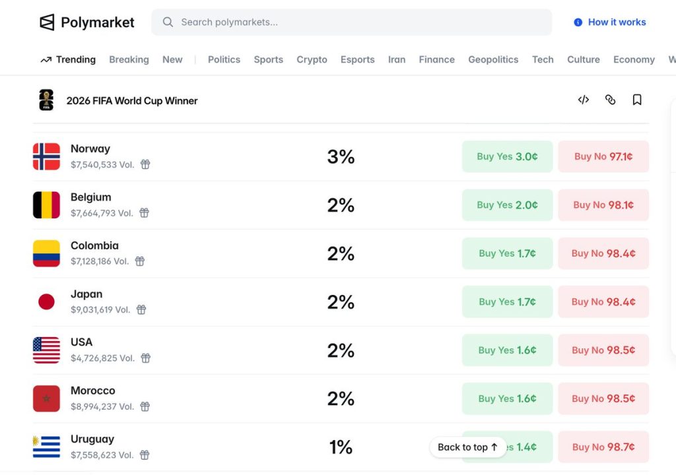Open the How it works link
This screenshot has height=475, width=676.
point(617,22)
